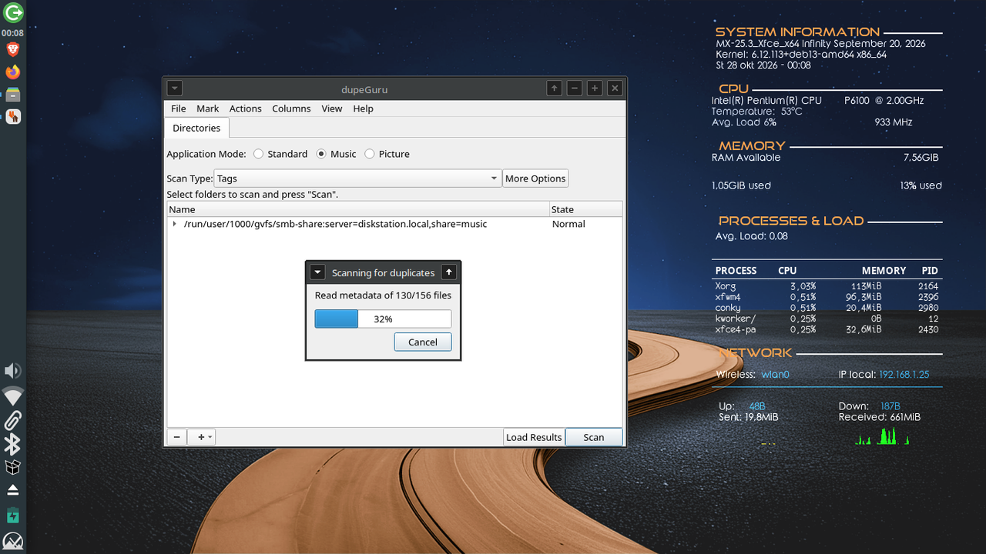Remove selected folder with minus button

[x=176, y=437]
